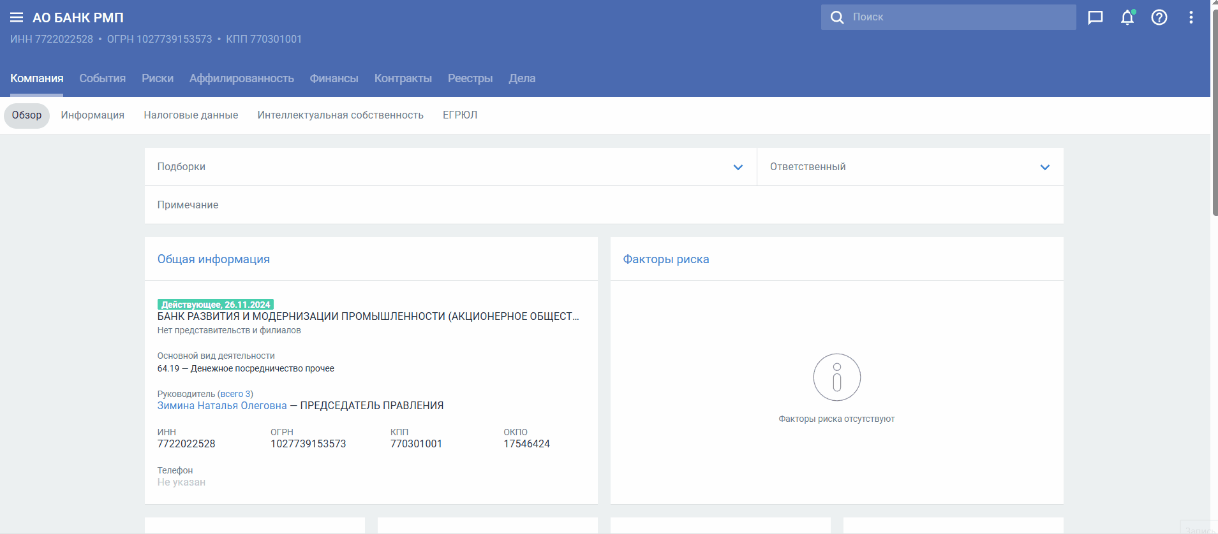Image resolution: width=1218 pixels, height=534 pixels.
Task: Open the three-dot more options menu
Action: click(x=1191, y=17)
